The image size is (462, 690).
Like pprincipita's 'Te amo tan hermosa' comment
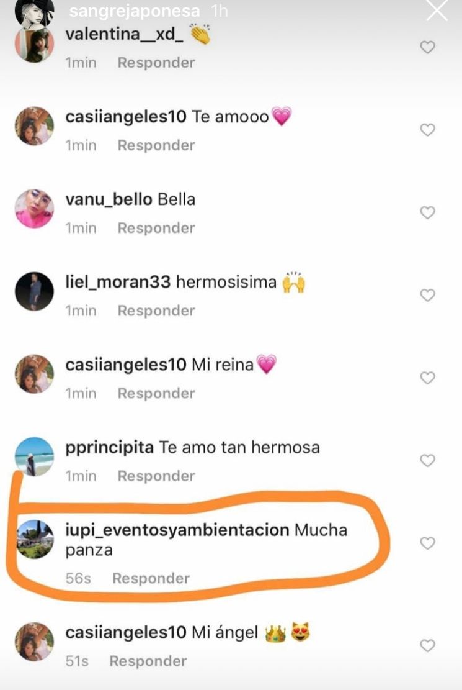coord(427,460)
